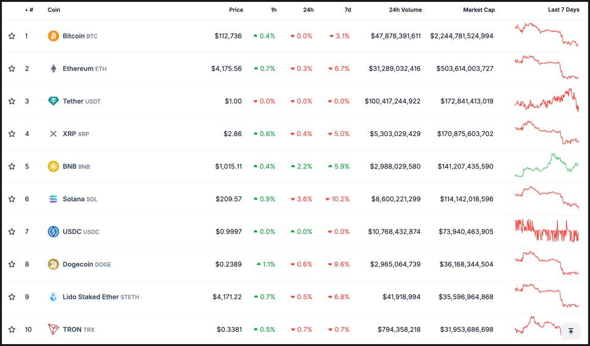Open the USDC coin page link
Image resolution: width=590 pixels, height=346 pixels.
81,231
